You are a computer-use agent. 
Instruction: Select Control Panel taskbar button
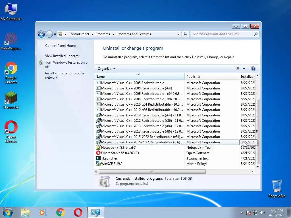pos(96,213)
